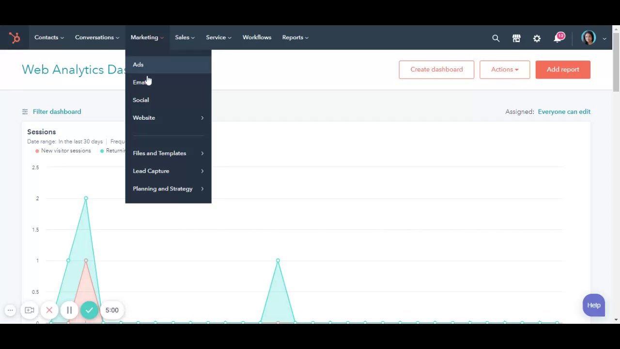Click the green checkmark finish icon
Viewport: 620px width, 349px height.
[x=89, y=310]
